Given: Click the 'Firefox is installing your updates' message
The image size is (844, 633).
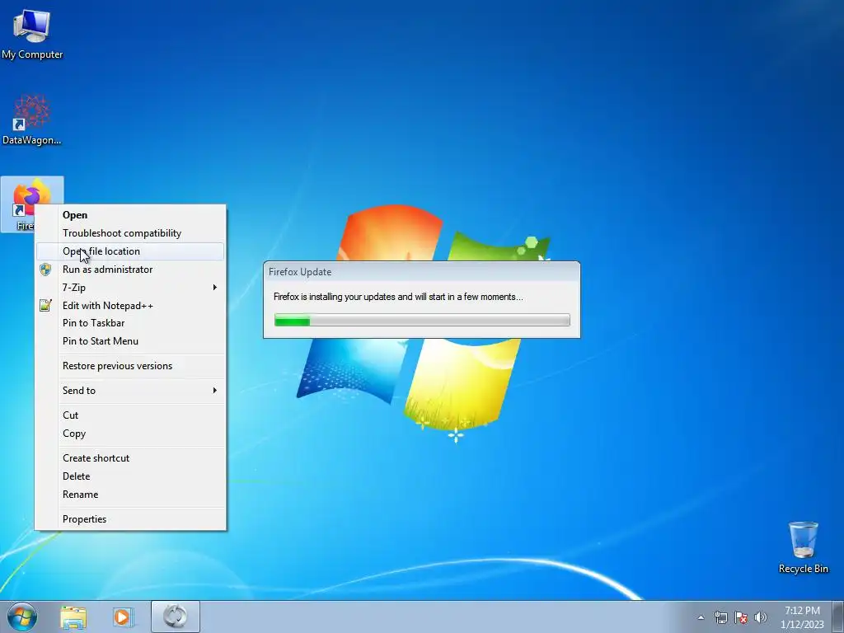Looking at the screenshot, I should [x=398, y=297].
